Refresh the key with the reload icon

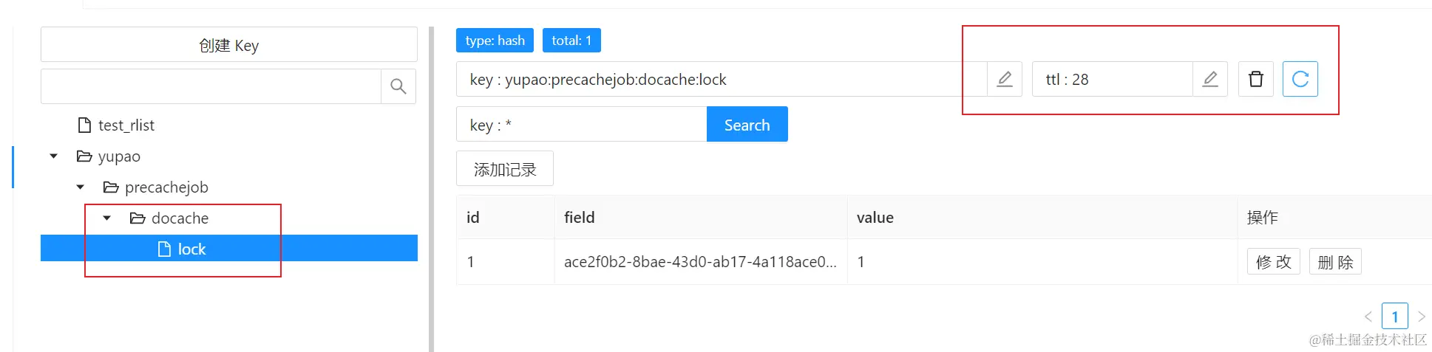(1300, 79)
